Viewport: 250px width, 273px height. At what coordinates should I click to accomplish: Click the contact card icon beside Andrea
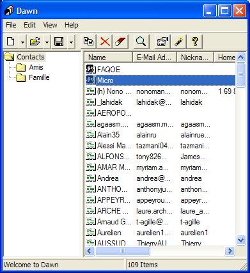click(x=91, y=178)
